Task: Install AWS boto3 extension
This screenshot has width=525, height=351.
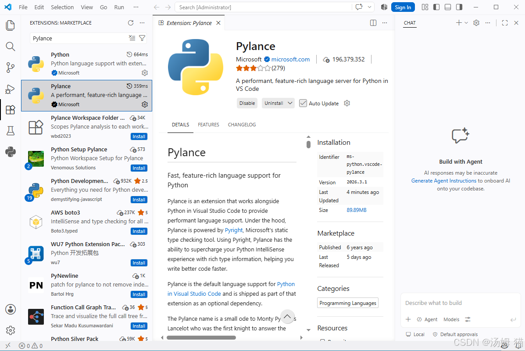Action: coord(139,231)
